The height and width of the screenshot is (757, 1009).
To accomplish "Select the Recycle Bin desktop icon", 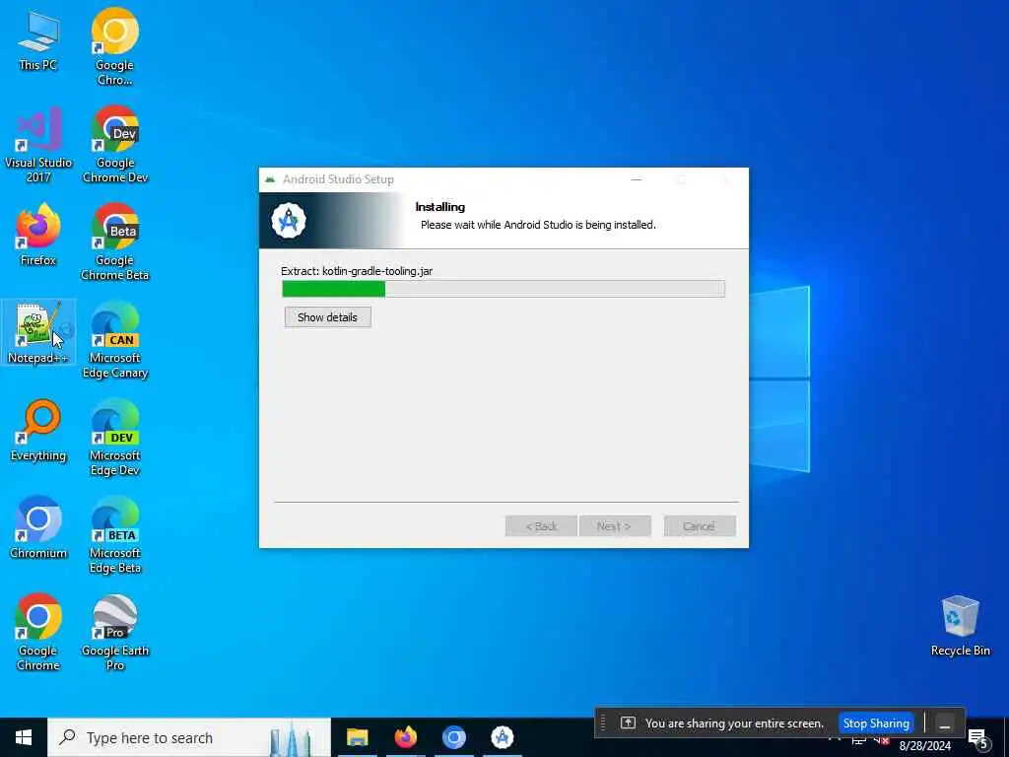I will 960,627.
